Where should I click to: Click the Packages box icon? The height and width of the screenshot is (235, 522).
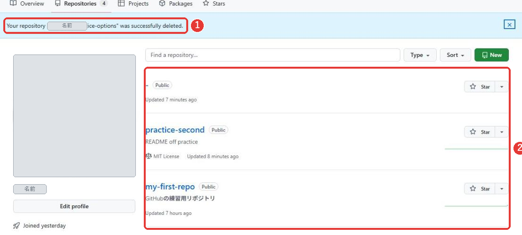tap(162, 3)
